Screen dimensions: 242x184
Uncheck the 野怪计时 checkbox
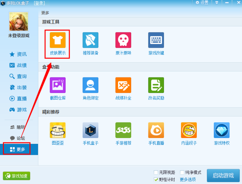click(156, 179)
